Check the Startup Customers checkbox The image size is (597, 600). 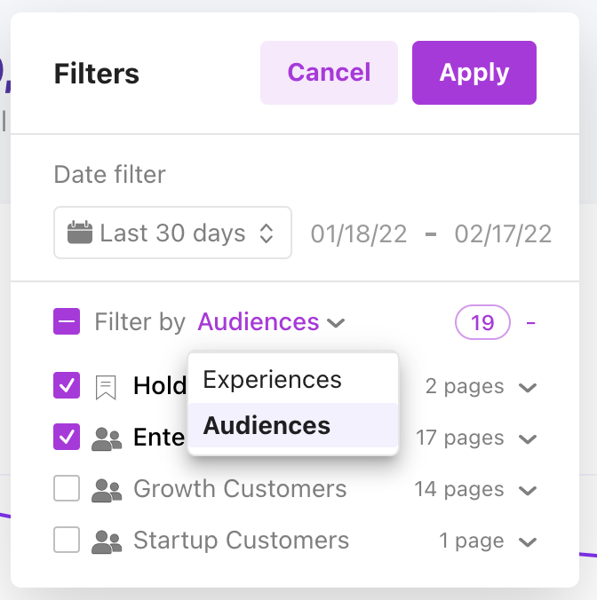pos(67,541)
